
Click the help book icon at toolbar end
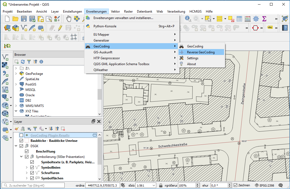[285, 28]
